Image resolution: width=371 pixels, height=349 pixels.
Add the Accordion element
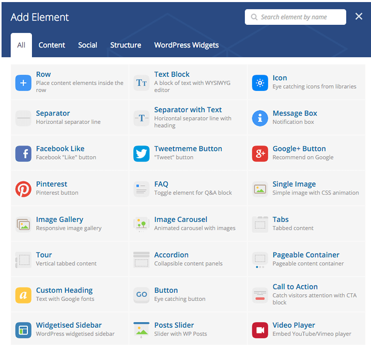(x=171, y=255)
